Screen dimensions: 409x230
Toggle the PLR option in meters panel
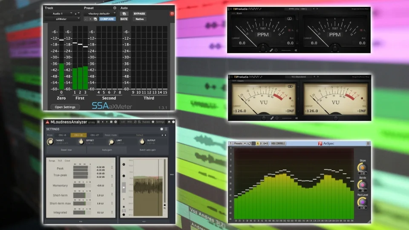coord(60,161)
